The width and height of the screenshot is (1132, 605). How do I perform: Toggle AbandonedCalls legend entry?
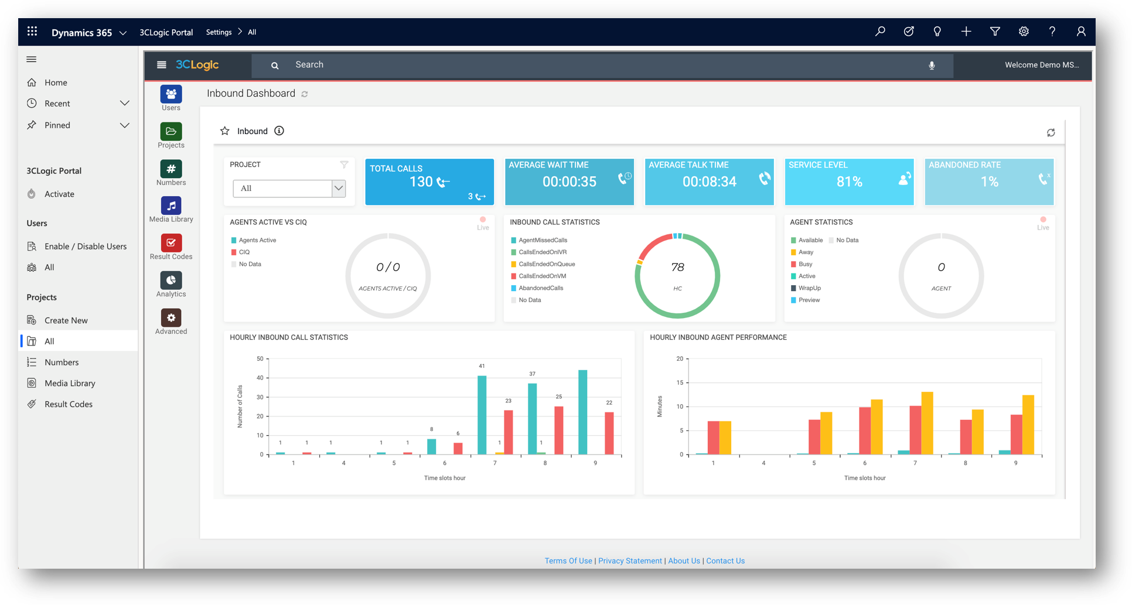click(x=537, y=288)
